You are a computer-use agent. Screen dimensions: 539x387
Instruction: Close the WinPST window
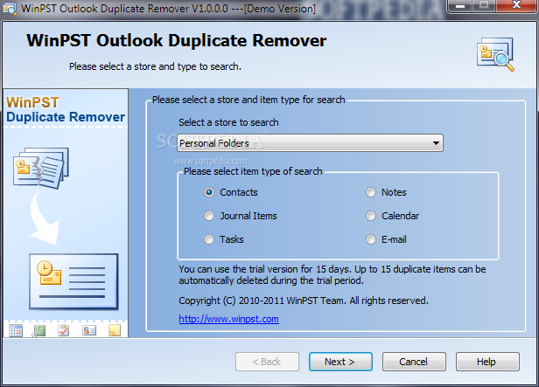(516, 6)
